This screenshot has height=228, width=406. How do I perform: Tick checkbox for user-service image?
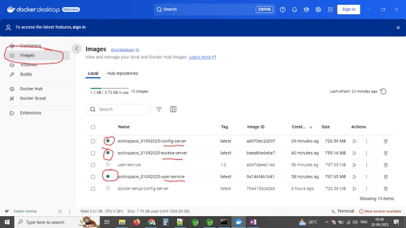(x=93, y=165)
